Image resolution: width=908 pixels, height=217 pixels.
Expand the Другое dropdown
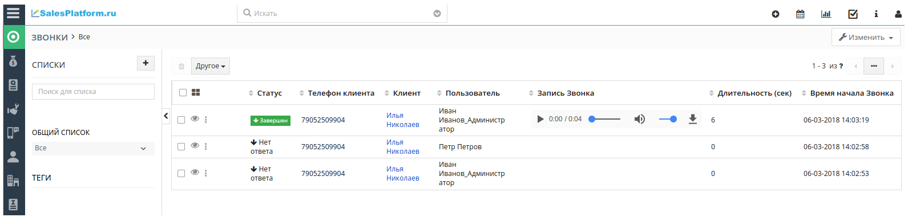(211, 66)
